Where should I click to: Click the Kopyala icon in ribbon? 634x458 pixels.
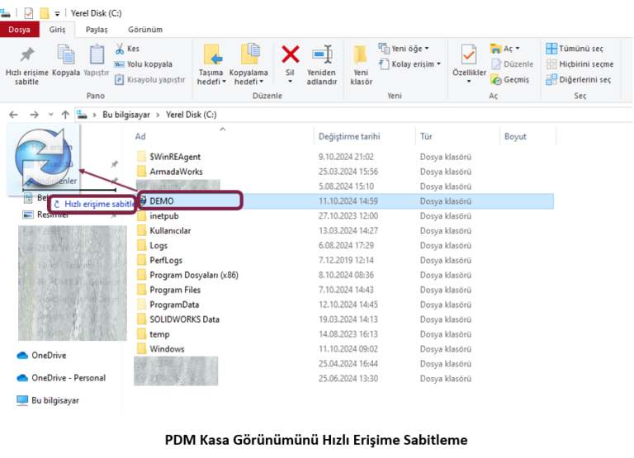[66, 55]
